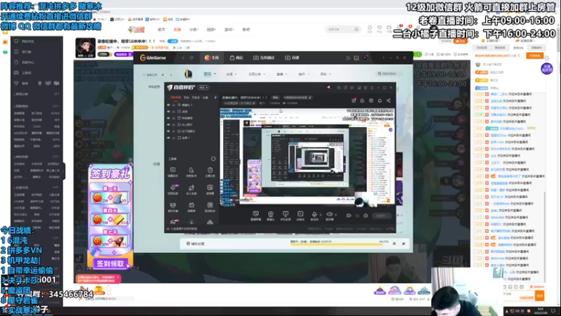Click the Douyu chat panel scrollbar
The height and width of the screenshot is (316, 561).
(545, 237)
